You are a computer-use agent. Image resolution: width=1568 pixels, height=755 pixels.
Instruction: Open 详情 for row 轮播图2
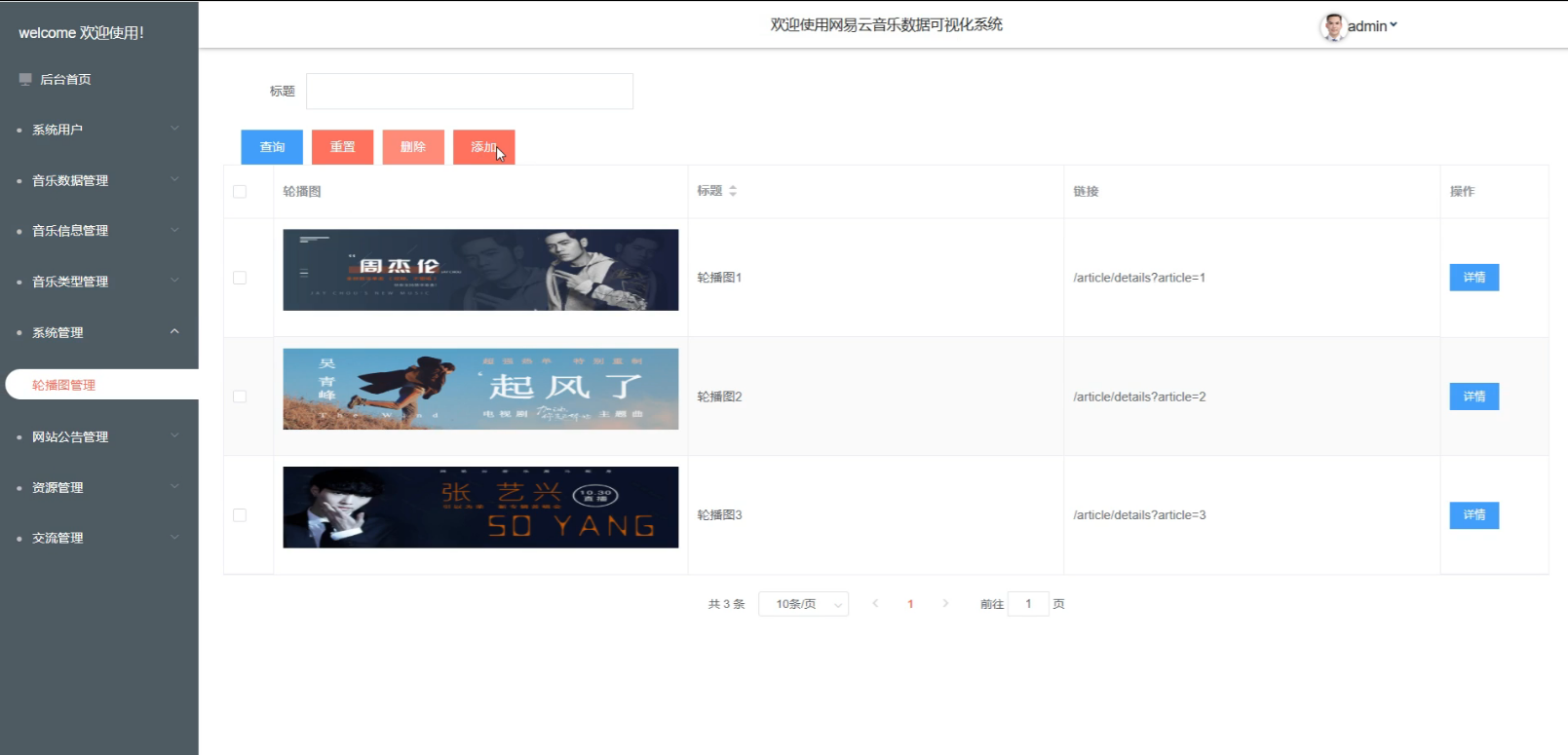click(x=1474, y=396)
